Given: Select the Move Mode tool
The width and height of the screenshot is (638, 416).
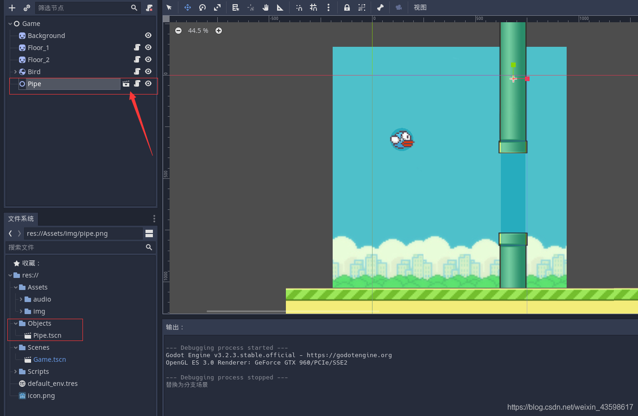Looking at the screenshot, I should 187,7.
